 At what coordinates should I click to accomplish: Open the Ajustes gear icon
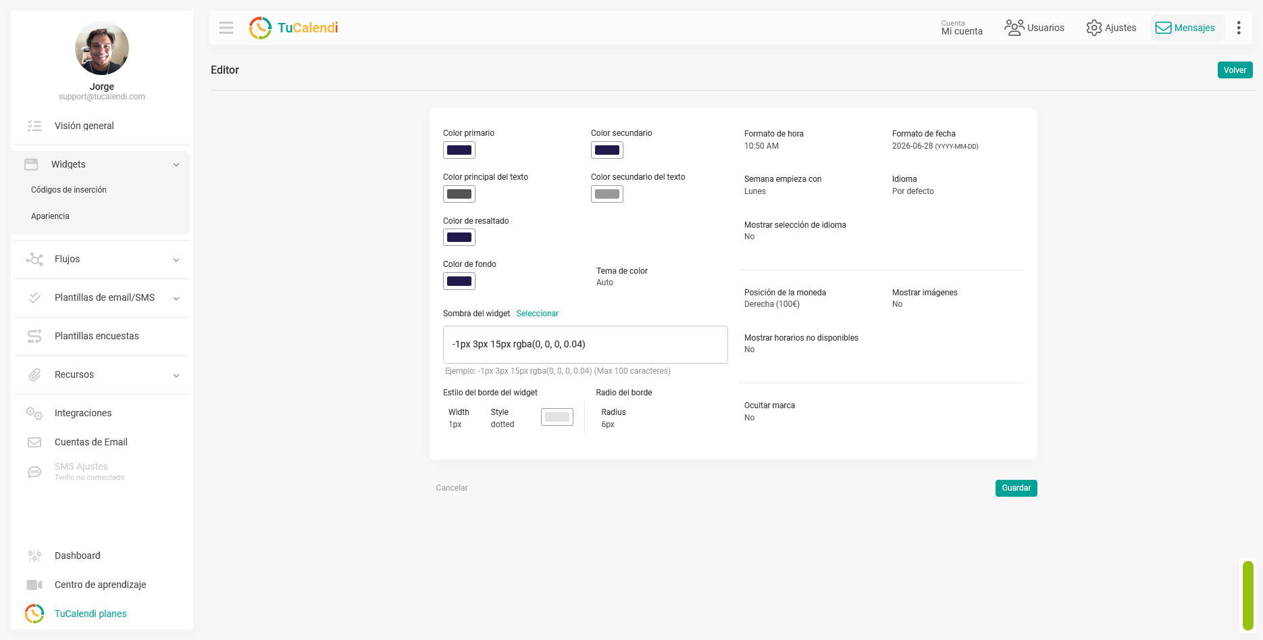pos(1094,28)
